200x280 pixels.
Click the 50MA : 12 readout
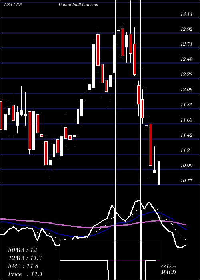(22, 250)
